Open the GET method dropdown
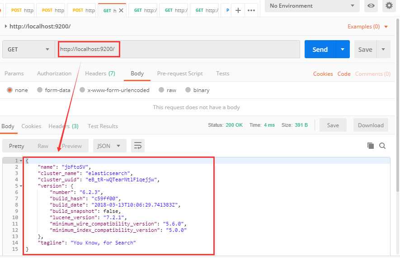 (x=28, y=49)
